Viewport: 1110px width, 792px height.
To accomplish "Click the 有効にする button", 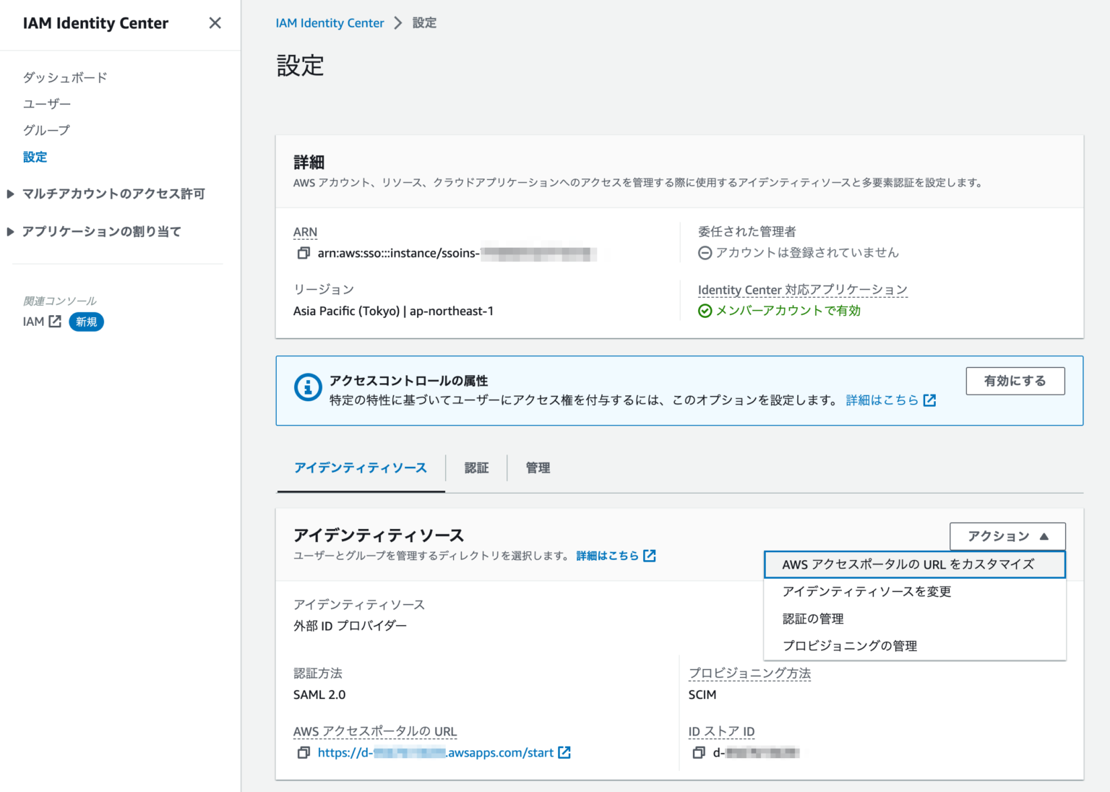I will point(1015,381).
